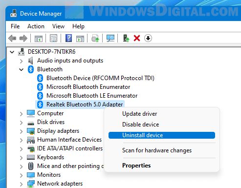
Task: Click the Forward arrow toolbar icon
Action: coord(23,39)
